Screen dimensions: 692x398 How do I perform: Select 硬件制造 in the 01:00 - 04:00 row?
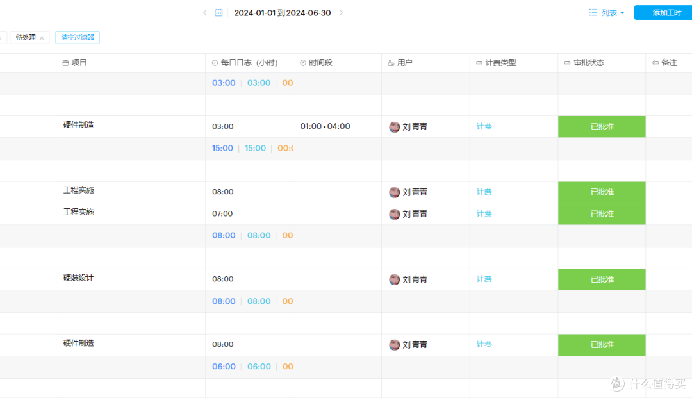[x=79, y=125]
